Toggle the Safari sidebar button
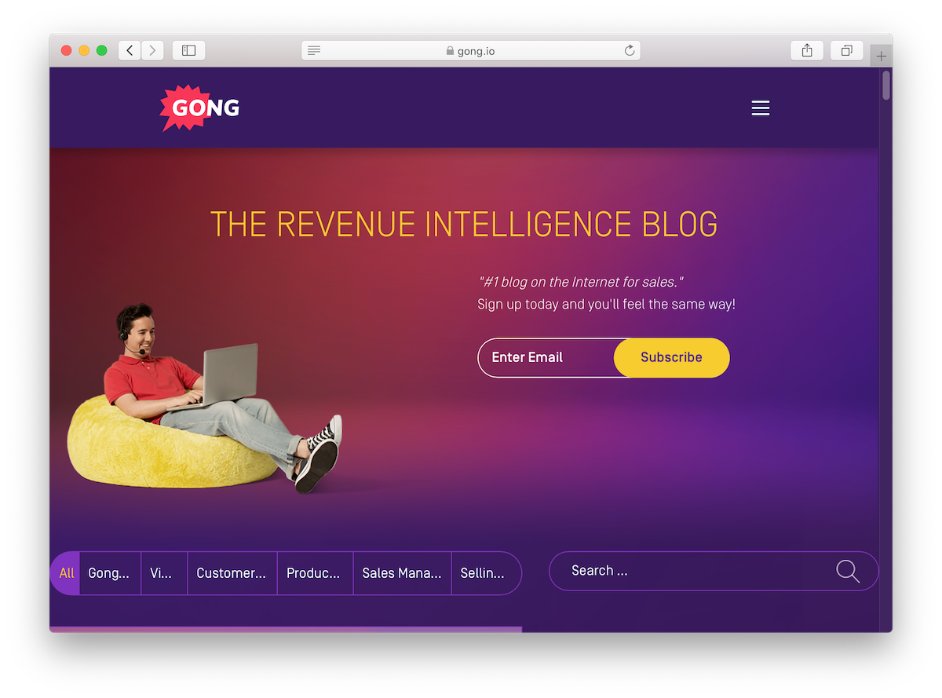The width and height of the screenshot is (942, 698). 188,50
